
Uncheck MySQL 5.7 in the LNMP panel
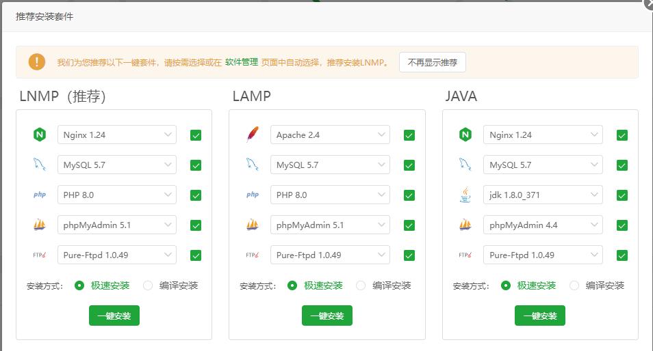point(196,165)
